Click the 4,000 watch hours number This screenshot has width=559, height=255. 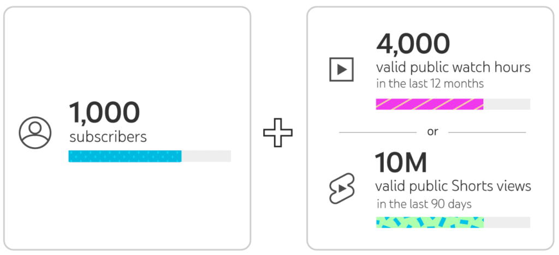413,44
